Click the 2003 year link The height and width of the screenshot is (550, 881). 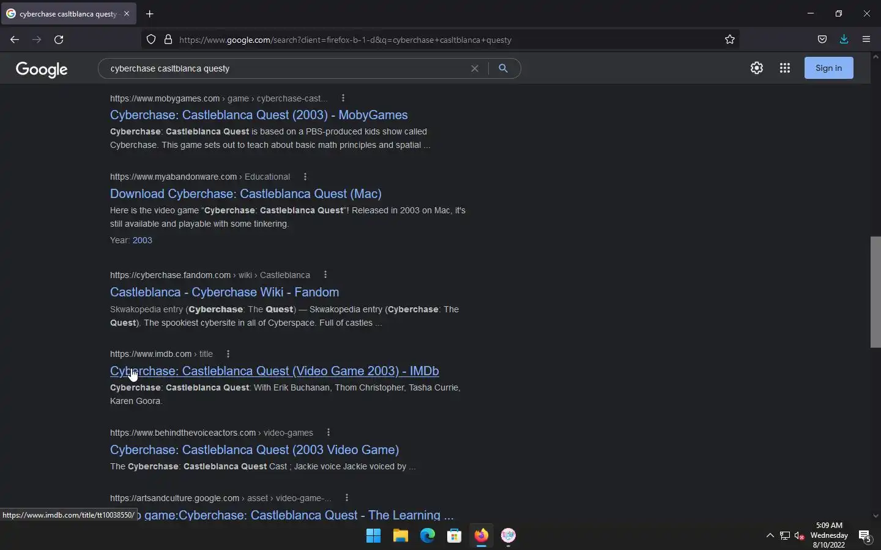pyautogui.click(x=143, y=240)
